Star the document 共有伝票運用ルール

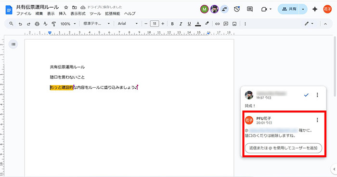[x=66, y=7]
